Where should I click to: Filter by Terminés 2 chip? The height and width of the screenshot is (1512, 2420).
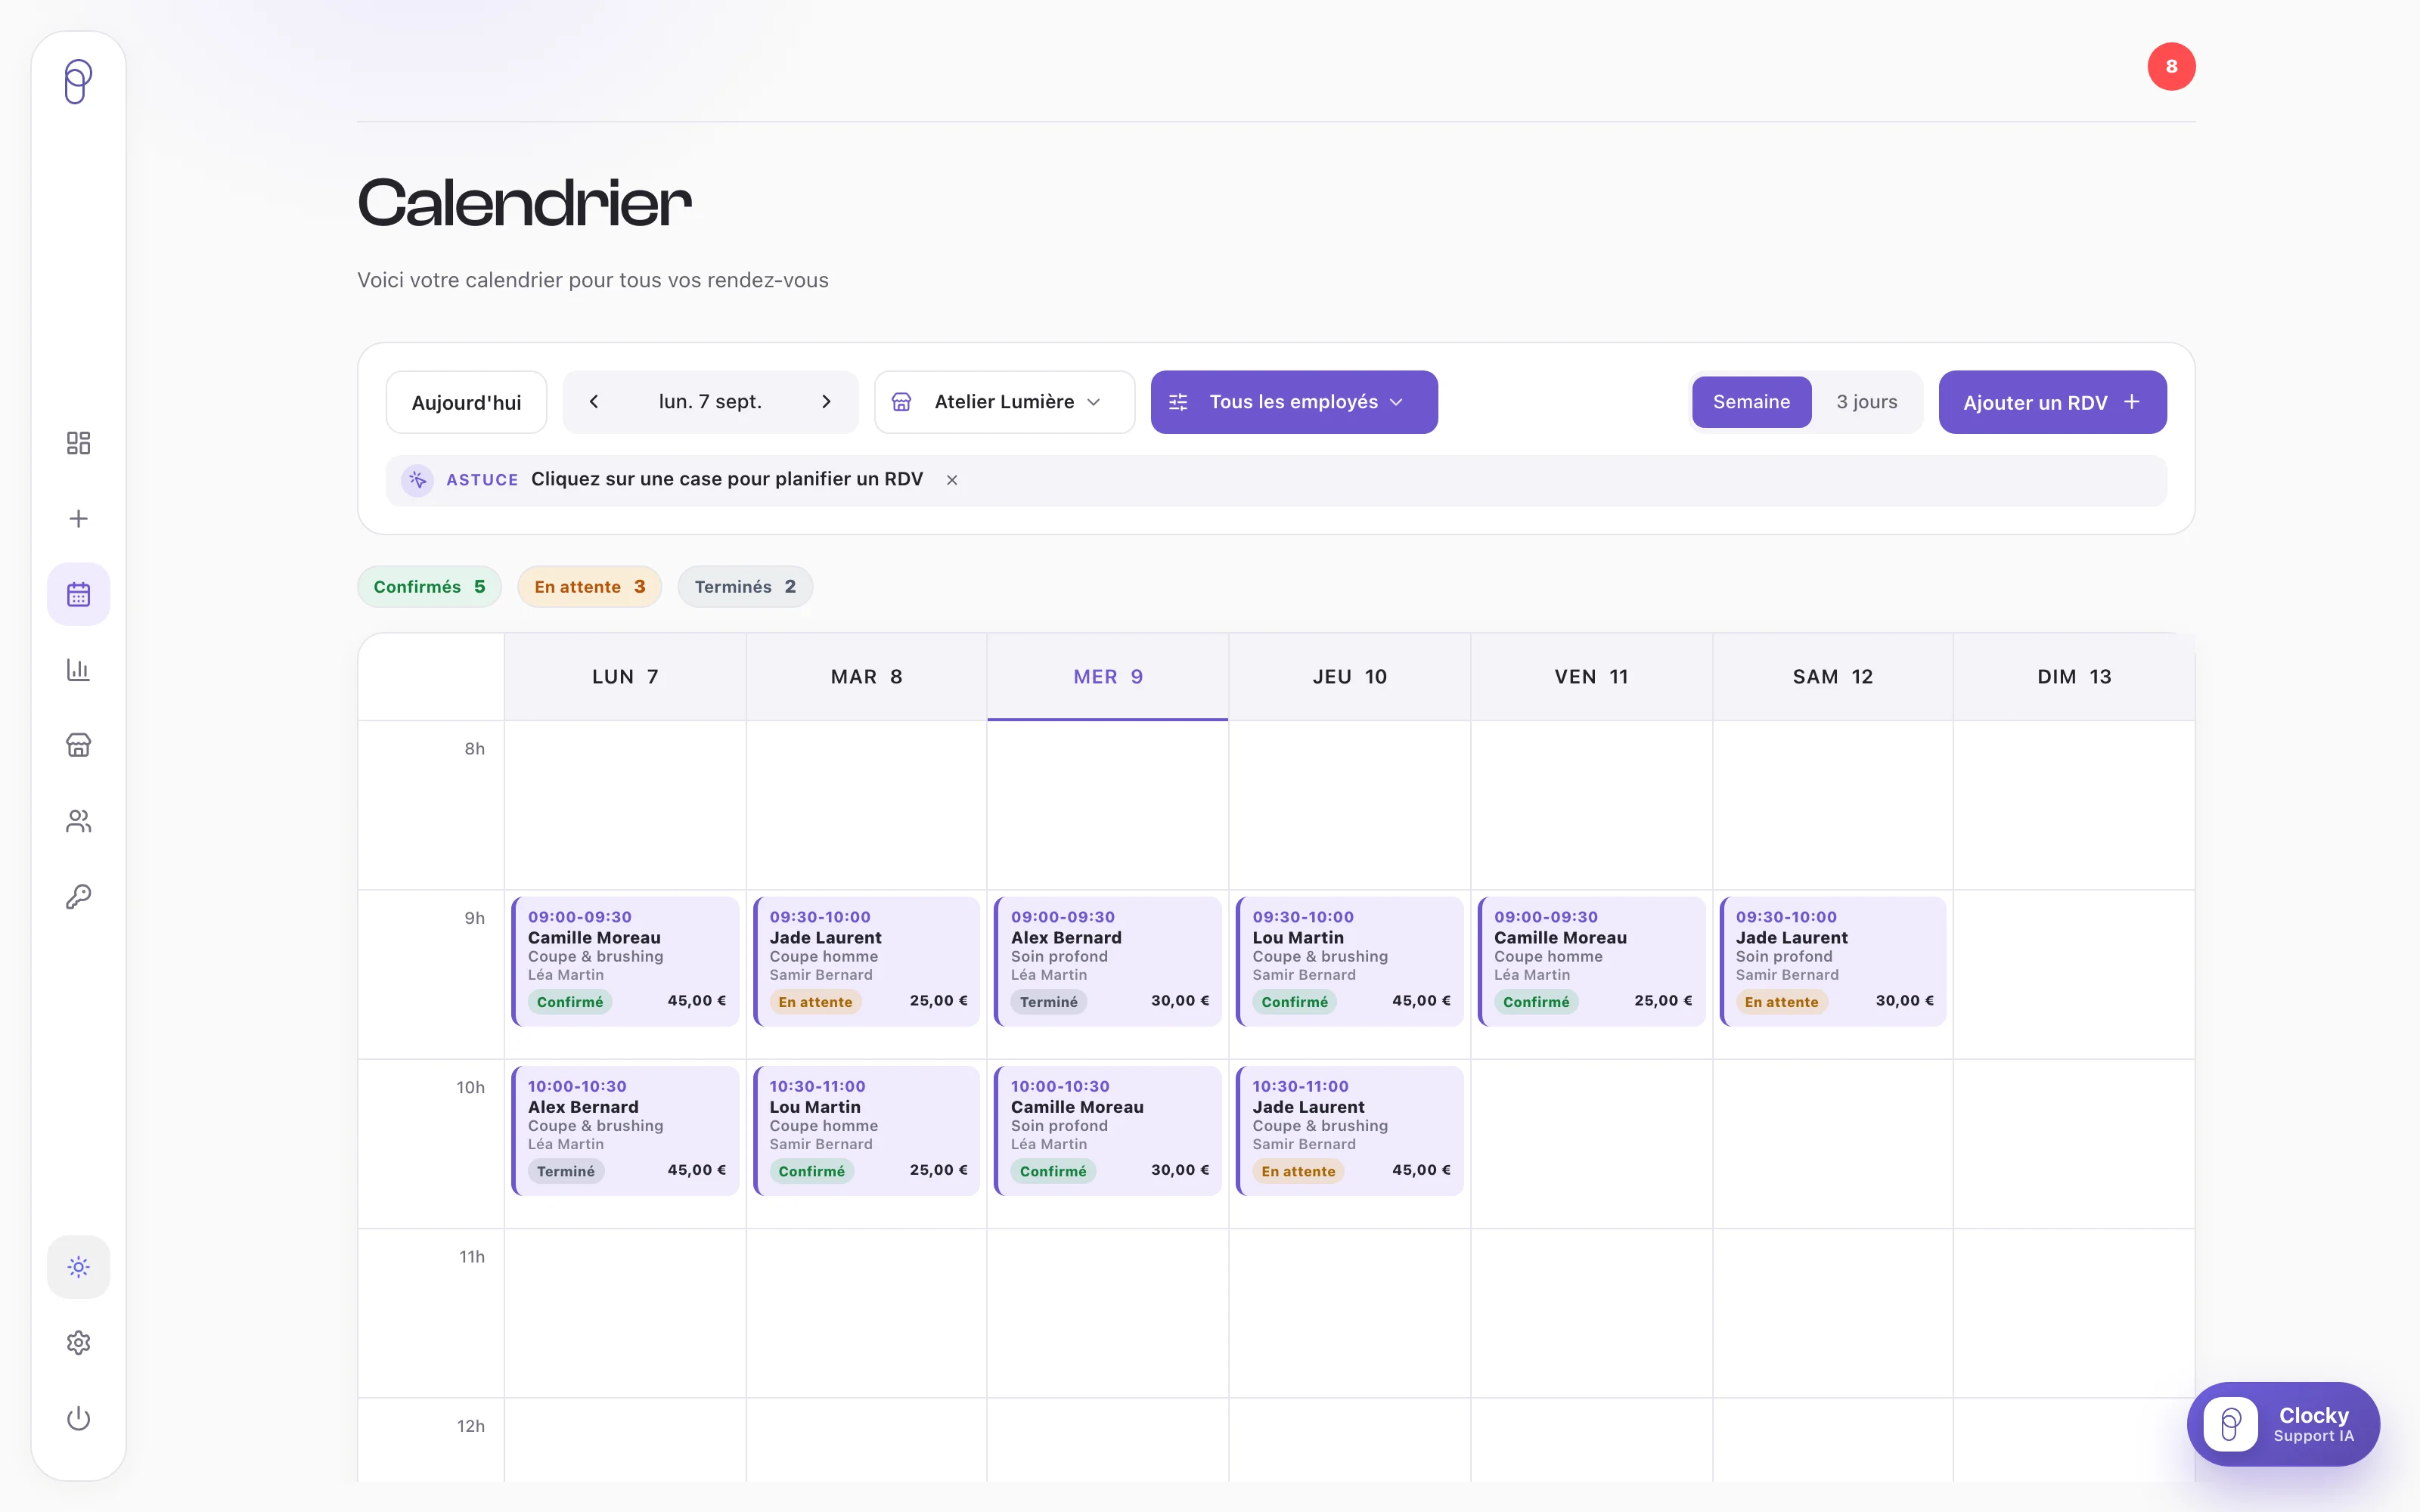[745, 587]
